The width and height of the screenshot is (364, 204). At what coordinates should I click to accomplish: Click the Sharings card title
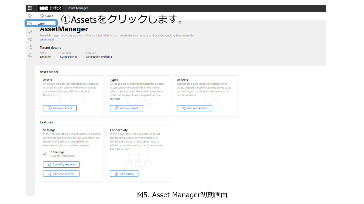pyautogui.click(x=49, y=130)
